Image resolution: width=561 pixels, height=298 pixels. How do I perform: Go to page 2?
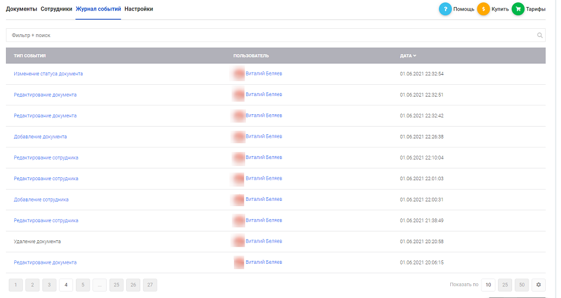(x=32, y=285)
